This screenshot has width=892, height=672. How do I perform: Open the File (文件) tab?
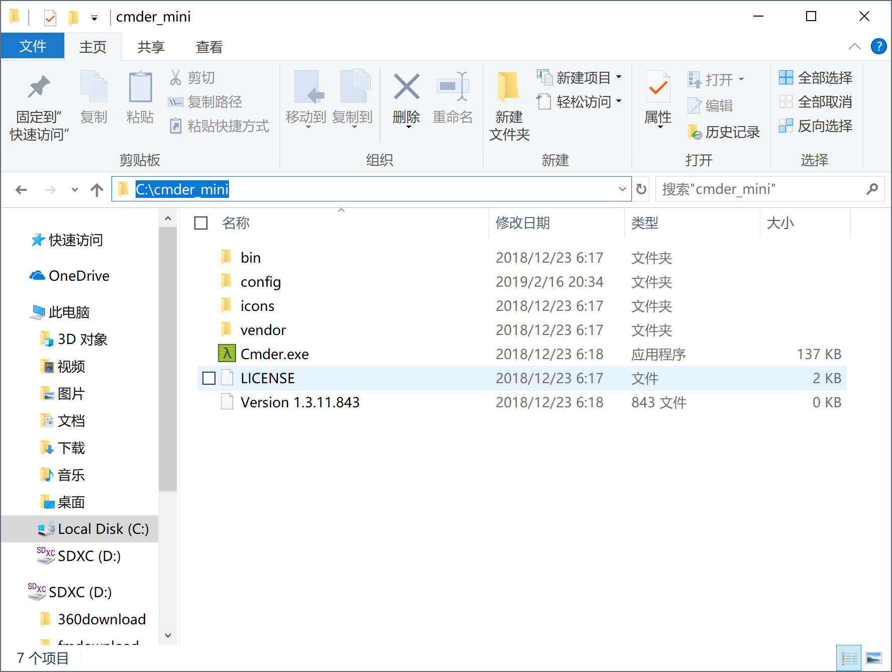coord(33,46)
